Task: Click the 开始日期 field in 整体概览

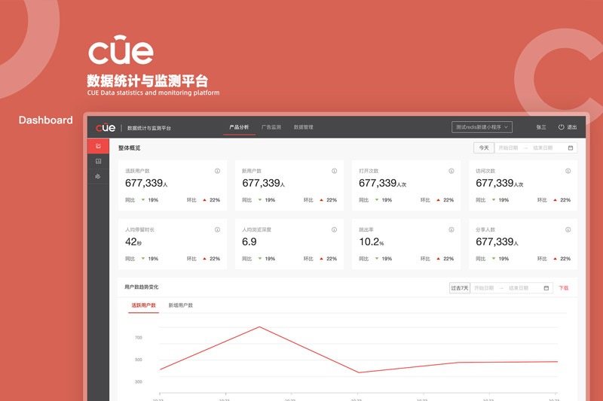Action: pyautogui.click(x=508, y=148)
